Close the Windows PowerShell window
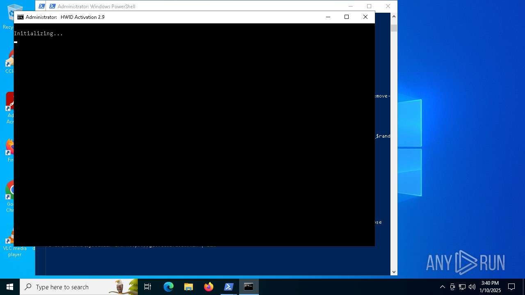This screenshot has width=525, height=295. (x=388, y=6)
